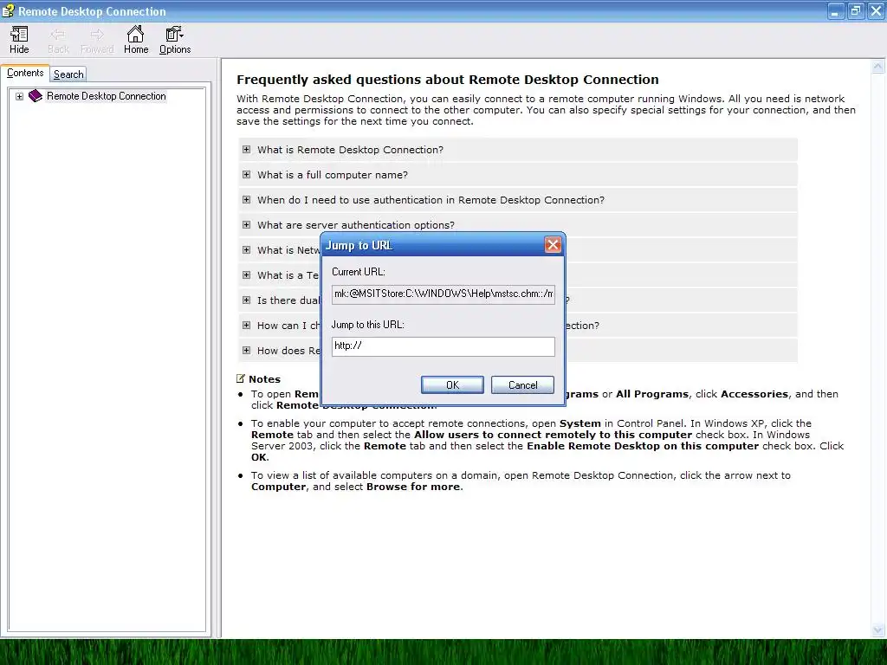The image size is (887, 665).
Task: Minimize the Remote Desktop Connection help window
Action: point(836,10)
